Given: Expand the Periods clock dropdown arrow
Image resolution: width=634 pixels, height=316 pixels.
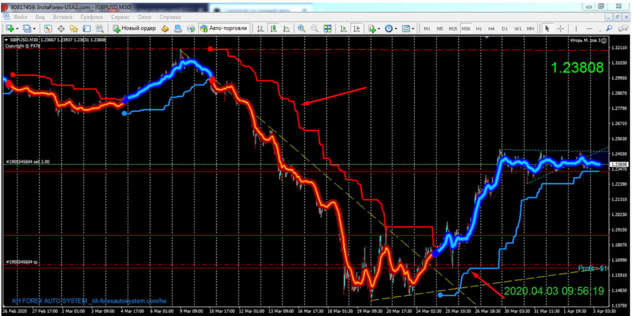Looking at the screenshot, I should 396,28.
